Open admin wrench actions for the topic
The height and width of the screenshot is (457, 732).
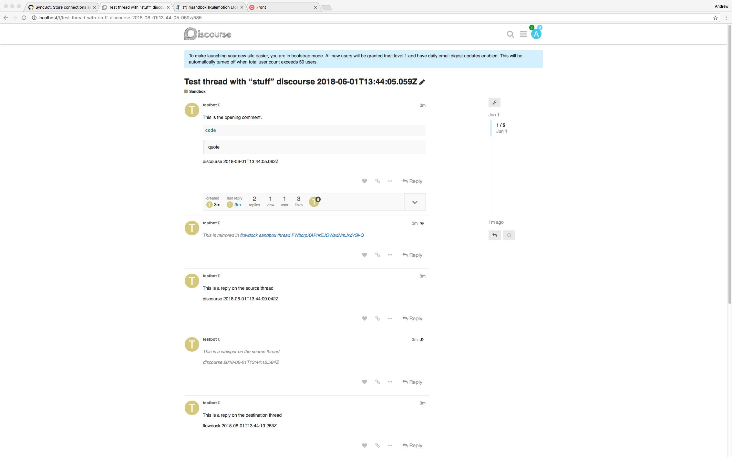coord(494,102)
